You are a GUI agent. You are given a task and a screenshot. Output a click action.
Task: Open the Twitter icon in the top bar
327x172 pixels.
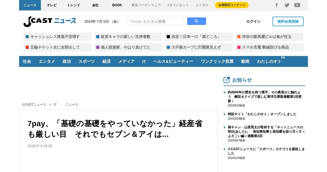[287, 5]
